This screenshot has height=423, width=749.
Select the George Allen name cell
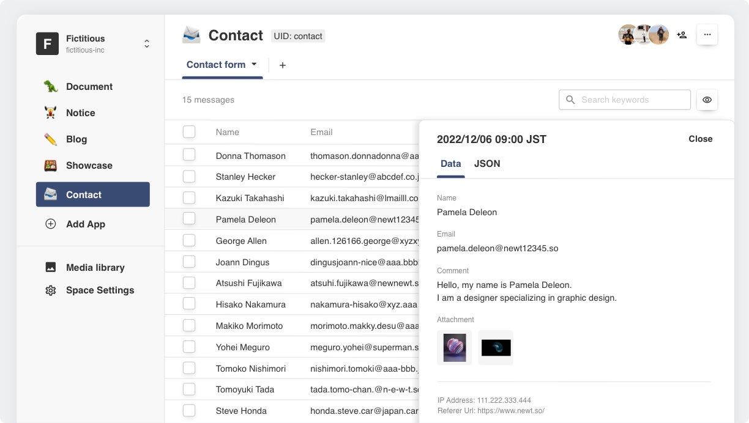click(x=241, y=241)
